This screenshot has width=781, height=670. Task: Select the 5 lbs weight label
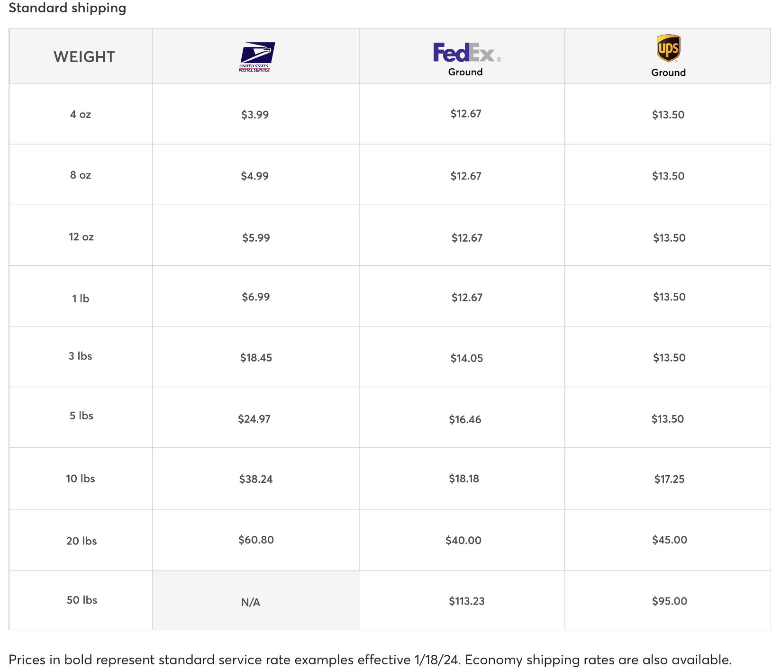click(x=82, y=416)
